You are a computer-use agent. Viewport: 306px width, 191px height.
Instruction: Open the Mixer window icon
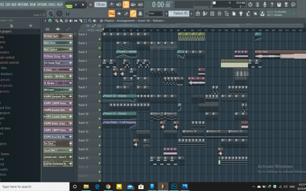(x=219, y=14)
